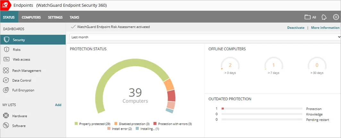341x138 pixels.
Task: Click the Pending restart label
Action: coord(318,120)
